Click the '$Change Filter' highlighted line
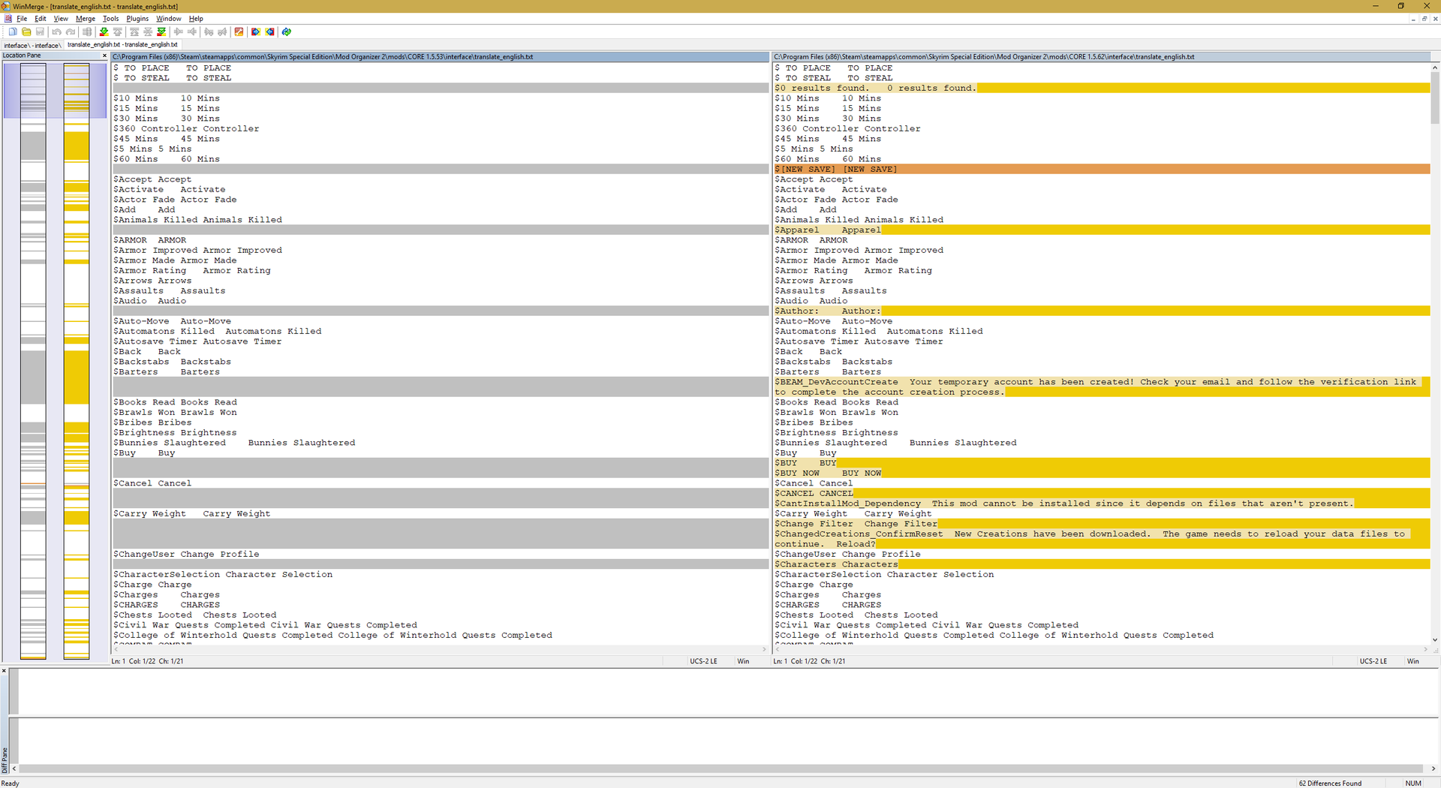The width and height of the screenshot is (1441, 788). click(1102, 524)
